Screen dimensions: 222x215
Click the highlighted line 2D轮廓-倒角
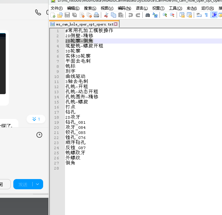(79, 41)
